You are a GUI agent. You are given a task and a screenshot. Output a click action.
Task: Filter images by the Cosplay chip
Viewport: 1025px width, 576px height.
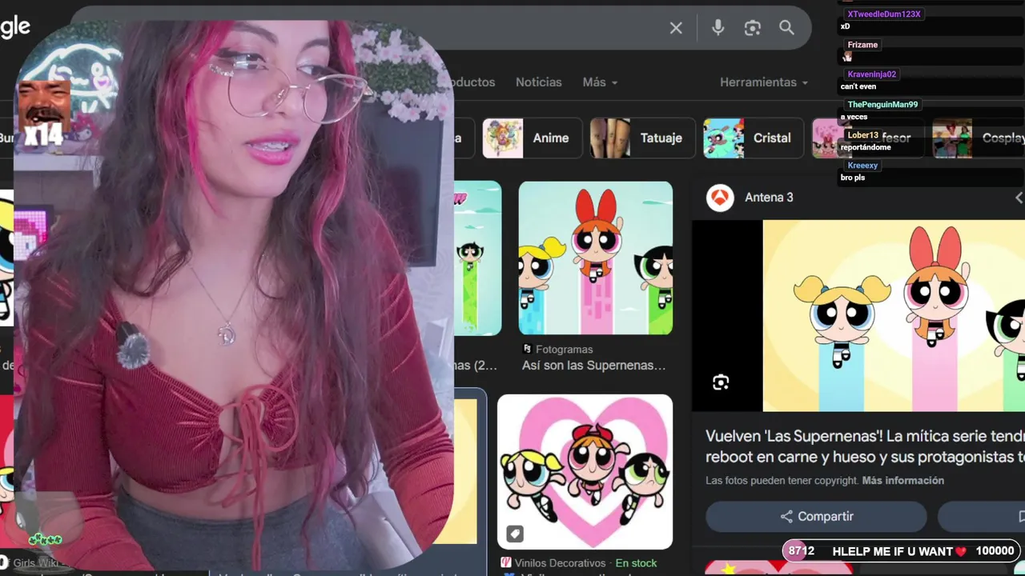(979, 138)
